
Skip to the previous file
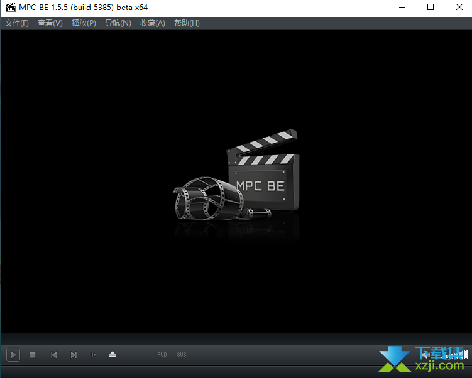[53, 355]
